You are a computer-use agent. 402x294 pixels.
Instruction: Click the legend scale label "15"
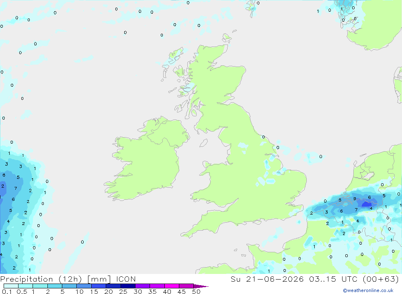[x=94, y=292]
